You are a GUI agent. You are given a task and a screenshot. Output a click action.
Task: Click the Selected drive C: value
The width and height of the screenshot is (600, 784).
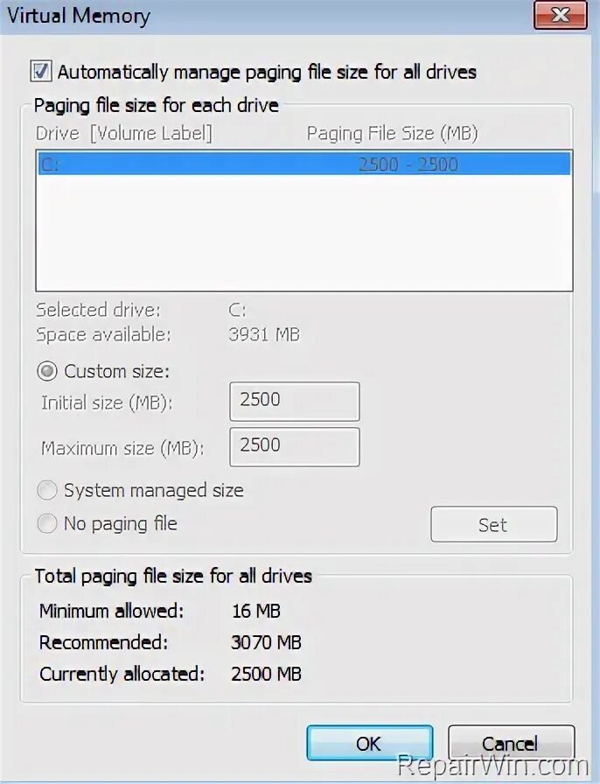tap(237, 310)
